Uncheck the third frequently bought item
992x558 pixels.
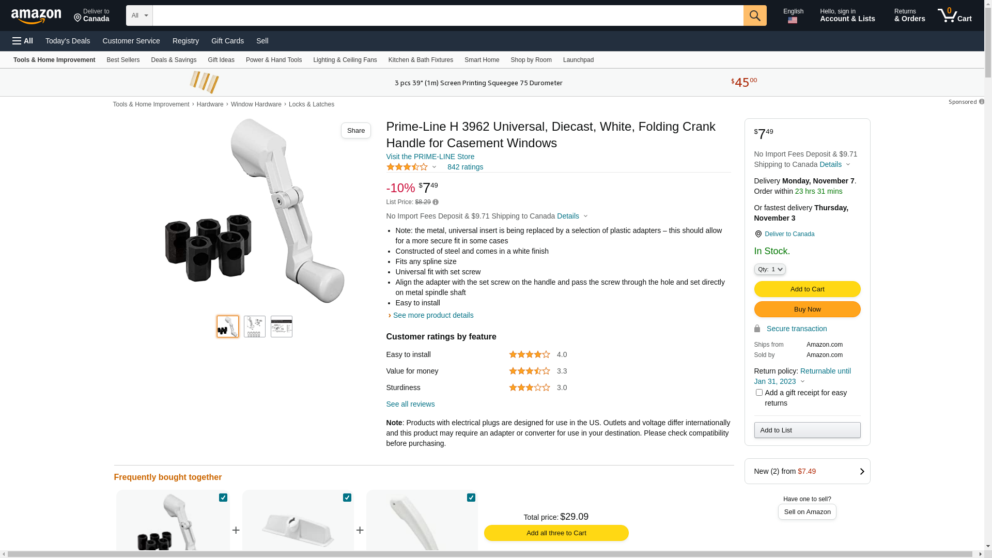click(x=471, y=498)
